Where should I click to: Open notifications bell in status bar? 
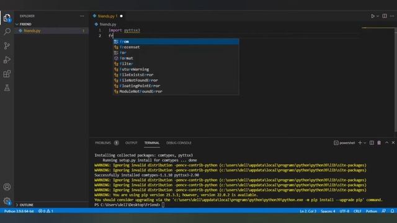click(x=392, y=211)
